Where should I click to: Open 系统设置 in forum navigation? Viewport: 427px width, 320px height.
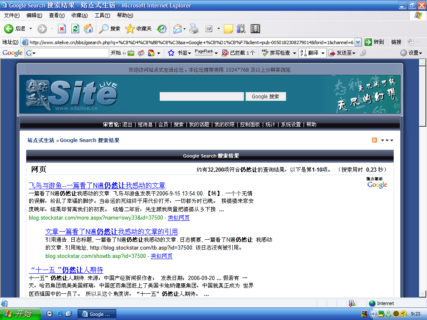click(x=291, y=124)
